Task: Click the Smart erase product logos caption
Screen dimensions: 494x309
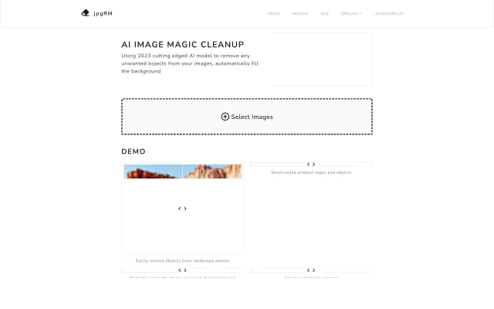Action: (x=311, y=172)
